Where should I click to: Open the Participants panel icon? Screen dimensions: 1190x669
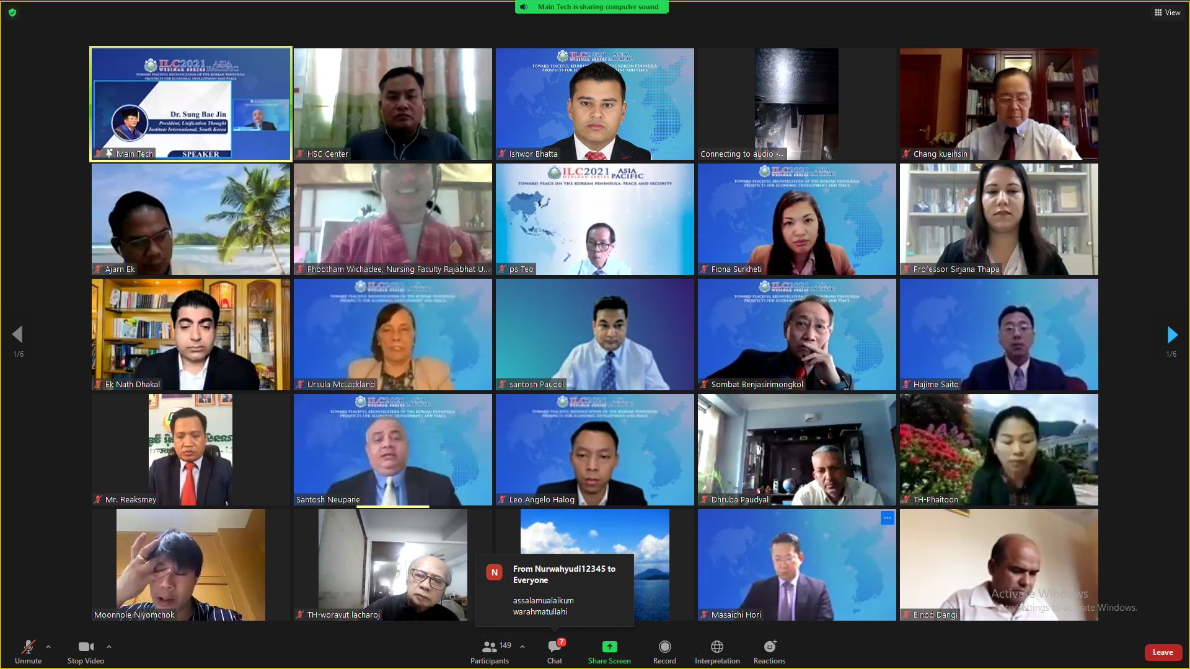pos(489,647)
